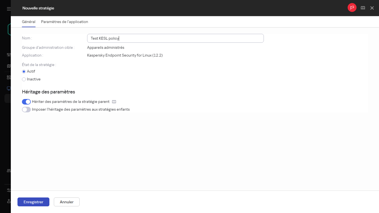Click the blue monitor icon in sidebar

[x=9, y=88]
